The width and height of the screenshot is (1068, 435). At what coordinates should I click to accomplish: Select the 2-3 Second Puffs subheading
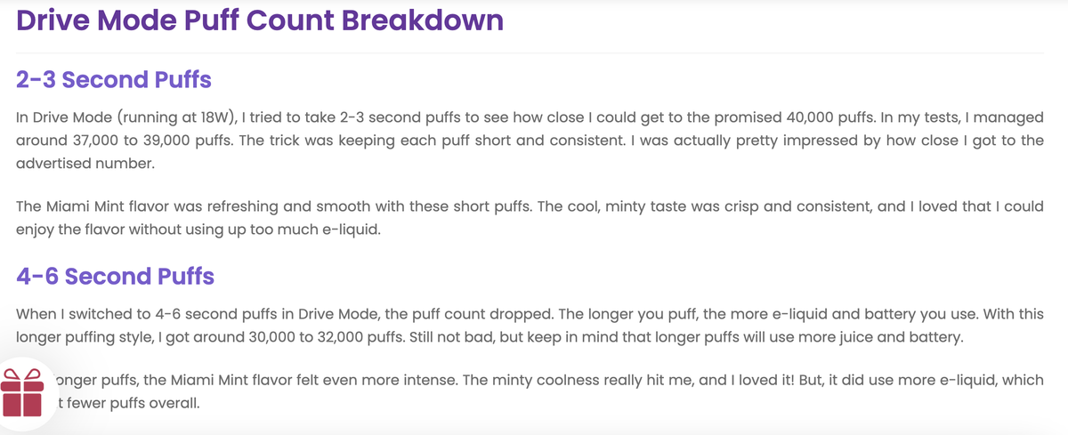tap(114, 80)
